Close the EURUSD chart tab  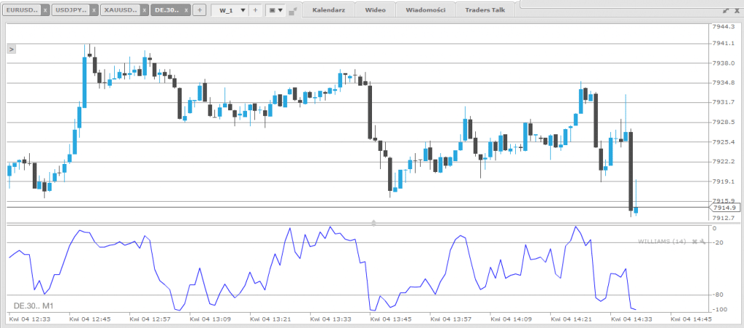coord(45,11)
